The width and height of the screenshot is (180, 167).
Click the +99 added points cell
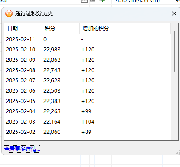[x=86, y=111]
